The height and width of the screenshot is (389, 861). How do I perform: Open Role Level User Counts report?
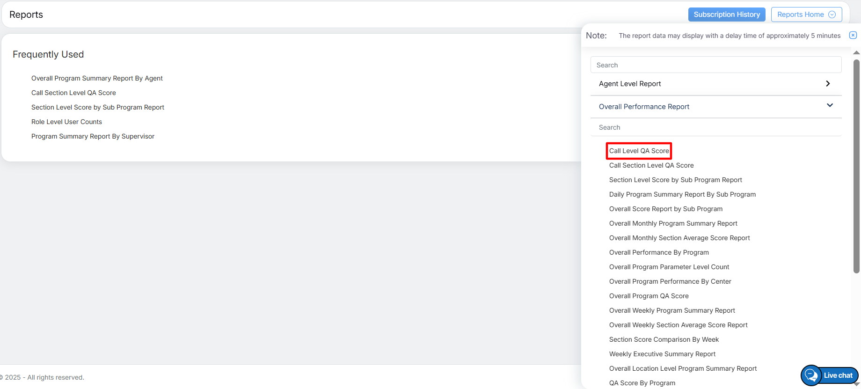[x=66, y=122]
